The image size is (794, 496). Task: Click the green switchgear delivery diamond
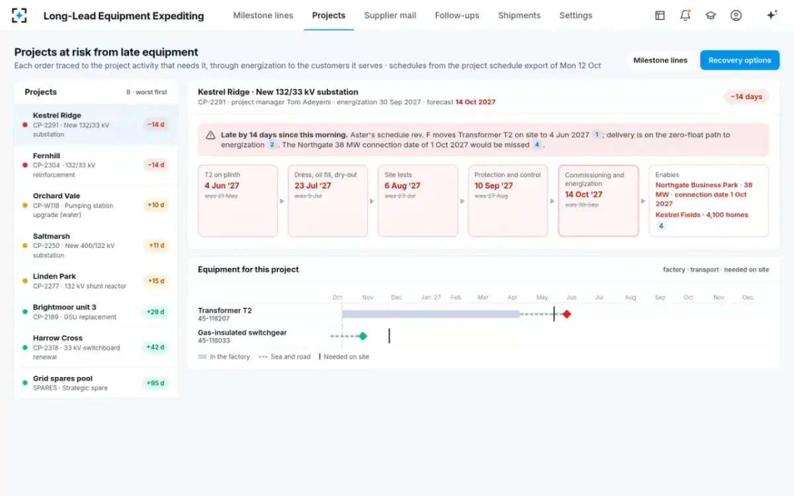coord(363,336)
